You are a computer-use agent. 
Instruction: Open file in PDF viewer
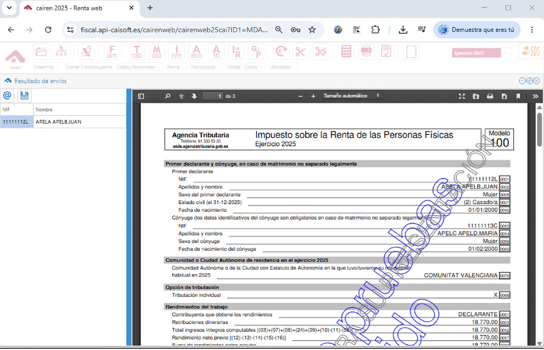(476, 96)
